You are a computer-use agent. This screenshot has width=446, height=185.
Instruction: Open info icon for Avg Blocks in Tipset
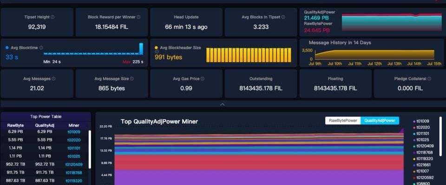pos(283,17)
